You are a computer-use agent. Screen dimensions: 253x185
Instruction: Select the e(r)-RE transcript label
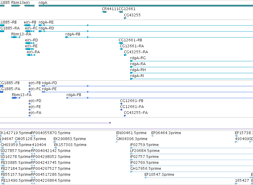[x=31, y=46]
